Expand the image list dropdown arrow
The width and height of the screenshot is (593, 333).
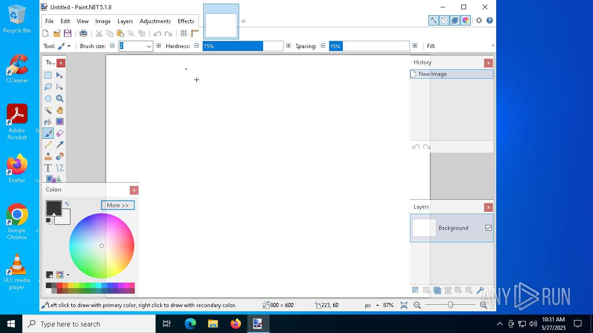(x=243, y=21)
